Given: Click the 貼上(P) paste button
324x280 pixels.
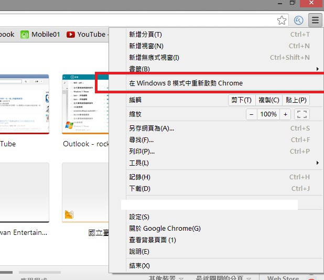Looking at the screenshot, I should [x=296, y=100].
